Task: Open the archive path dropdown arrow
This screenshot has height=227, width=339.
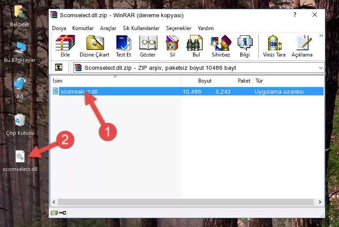Action: (x=321, y=68)
